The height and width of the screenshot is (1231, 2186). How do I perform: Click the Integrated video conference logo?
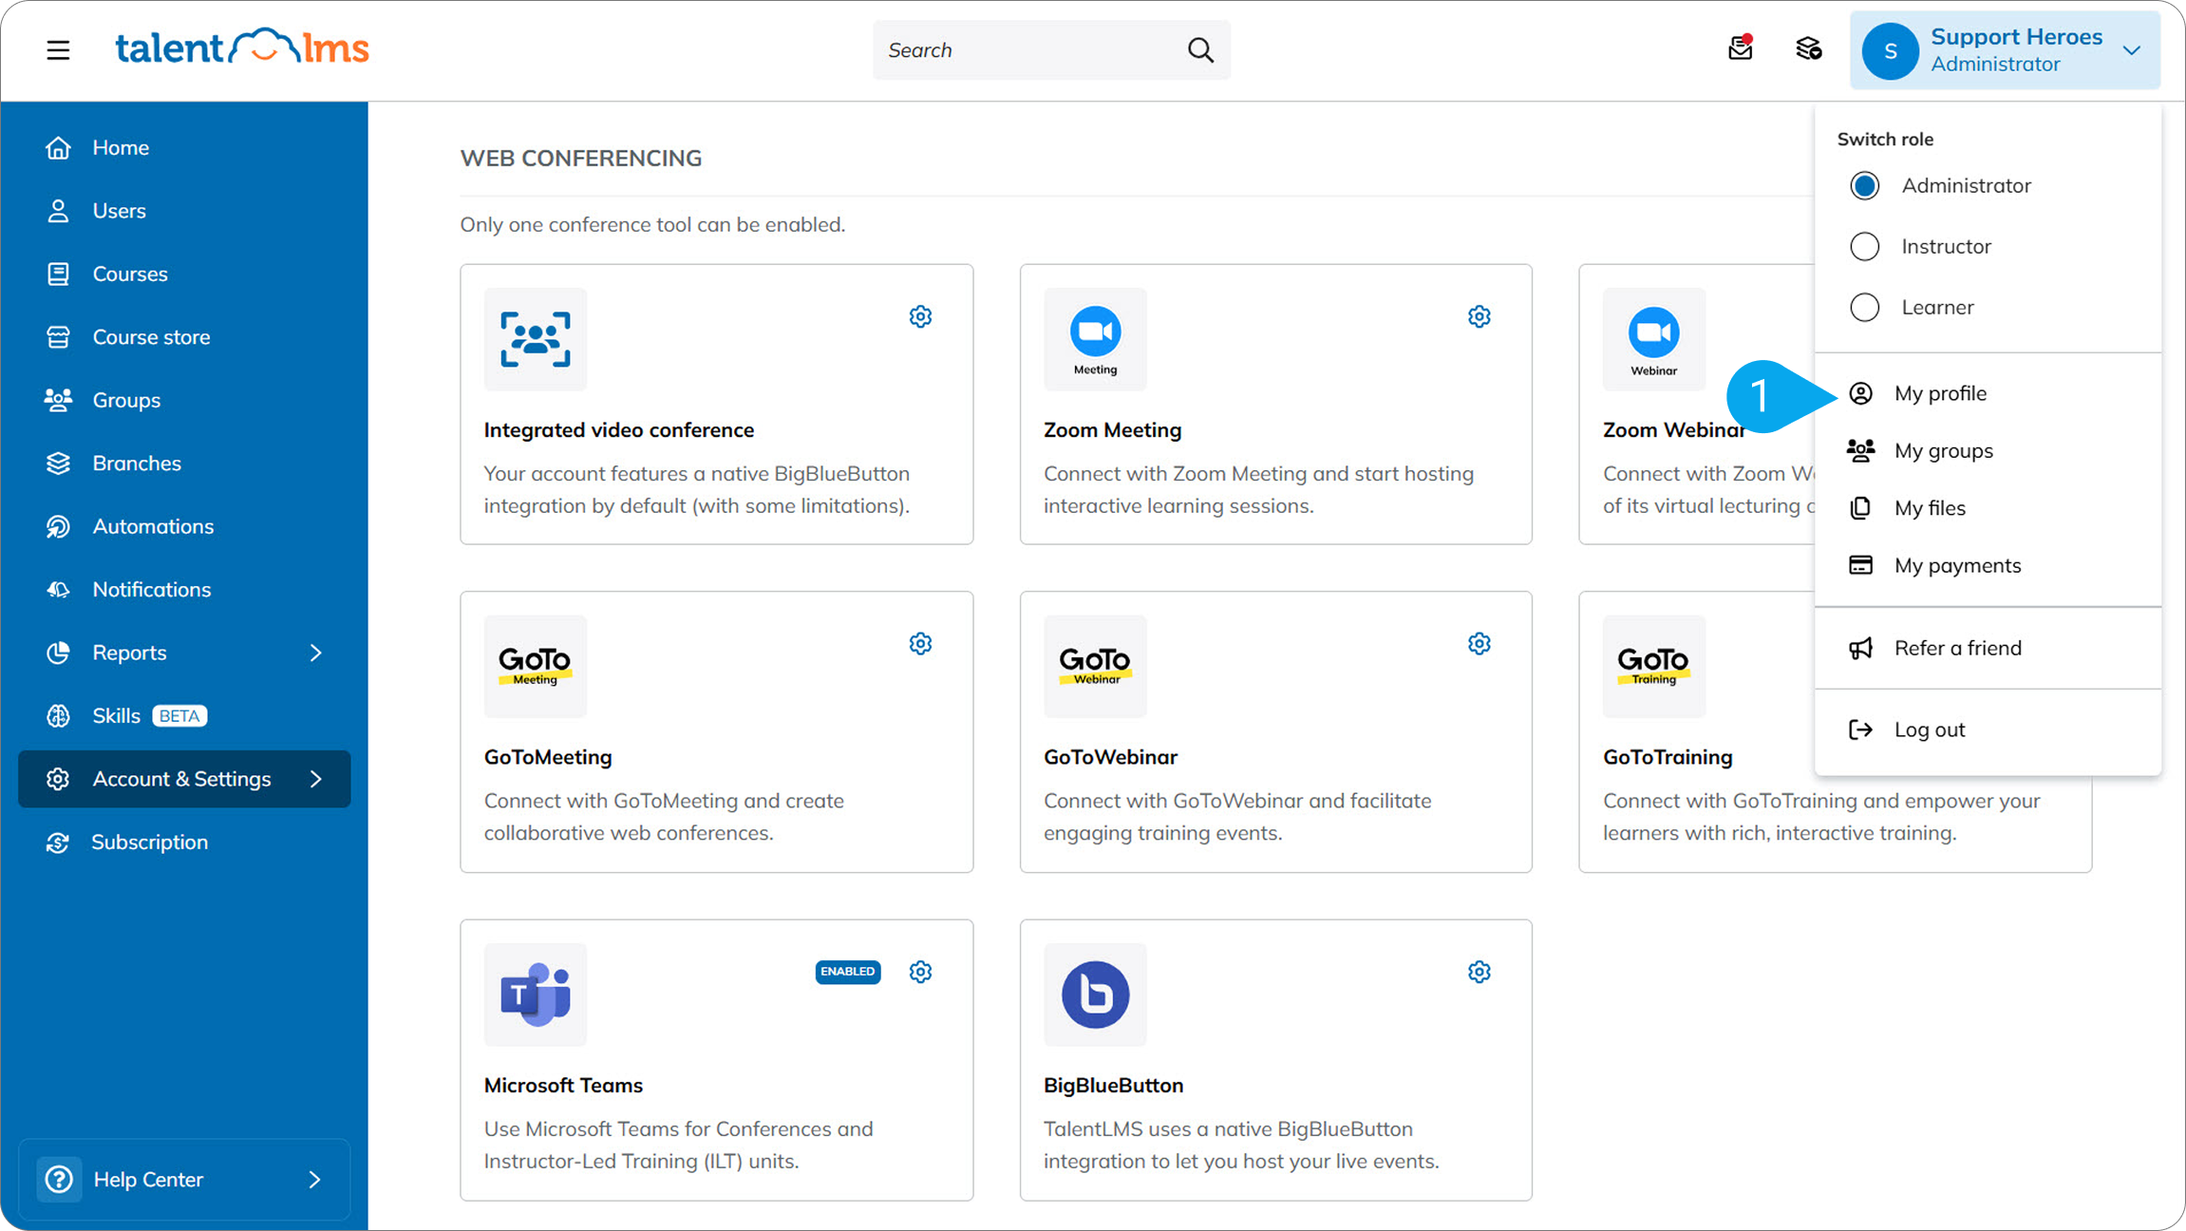pyautogui.click(x=536, y=339)
